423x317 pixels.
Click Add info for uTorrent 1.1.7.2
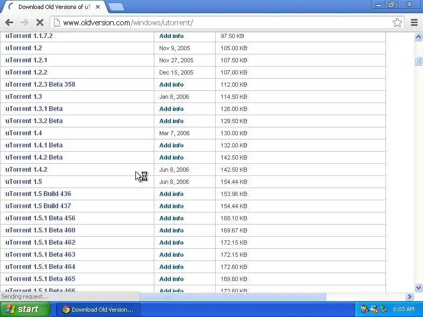pos(171,36)
